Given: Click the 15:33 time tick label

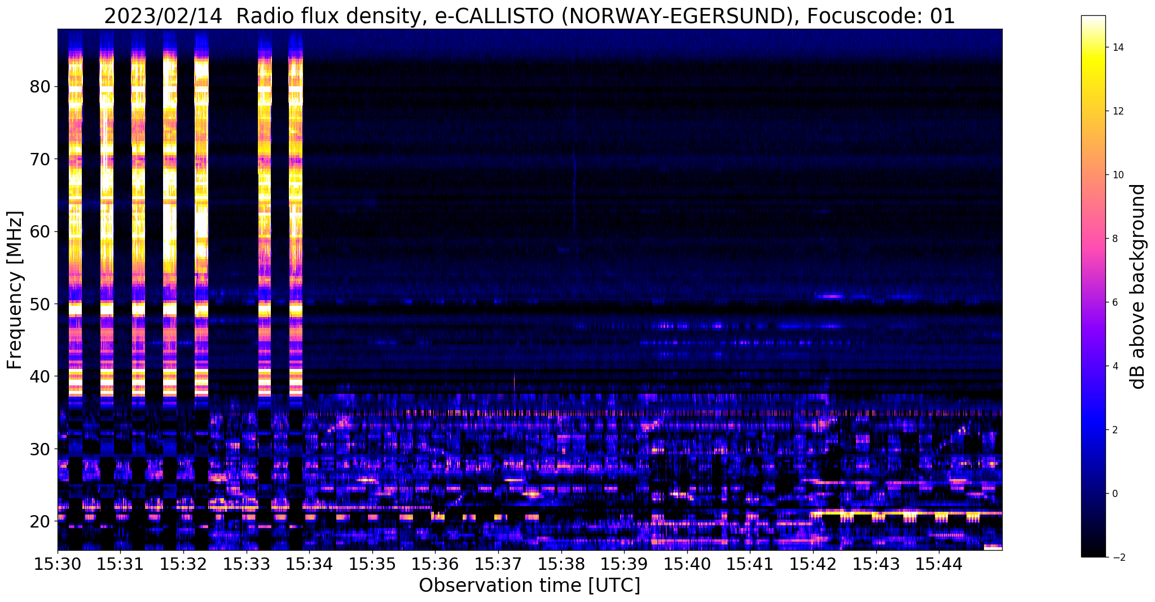Looking at the screenshot, I should click(247, 564).
